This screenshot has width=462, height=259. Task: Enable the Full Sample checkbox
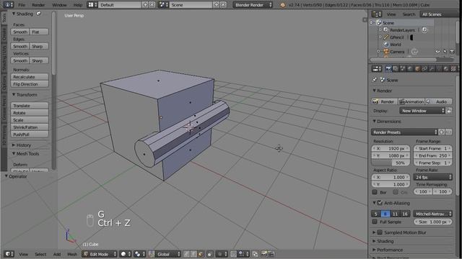point(375,222)
